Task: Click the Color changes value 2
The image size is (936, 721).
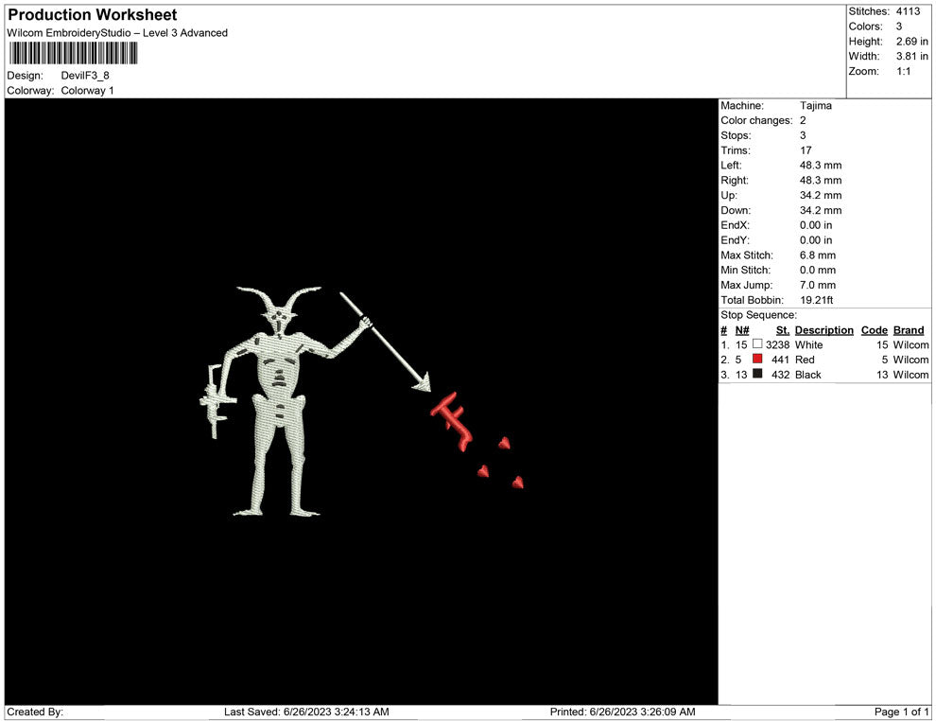Action: [803, 120]
